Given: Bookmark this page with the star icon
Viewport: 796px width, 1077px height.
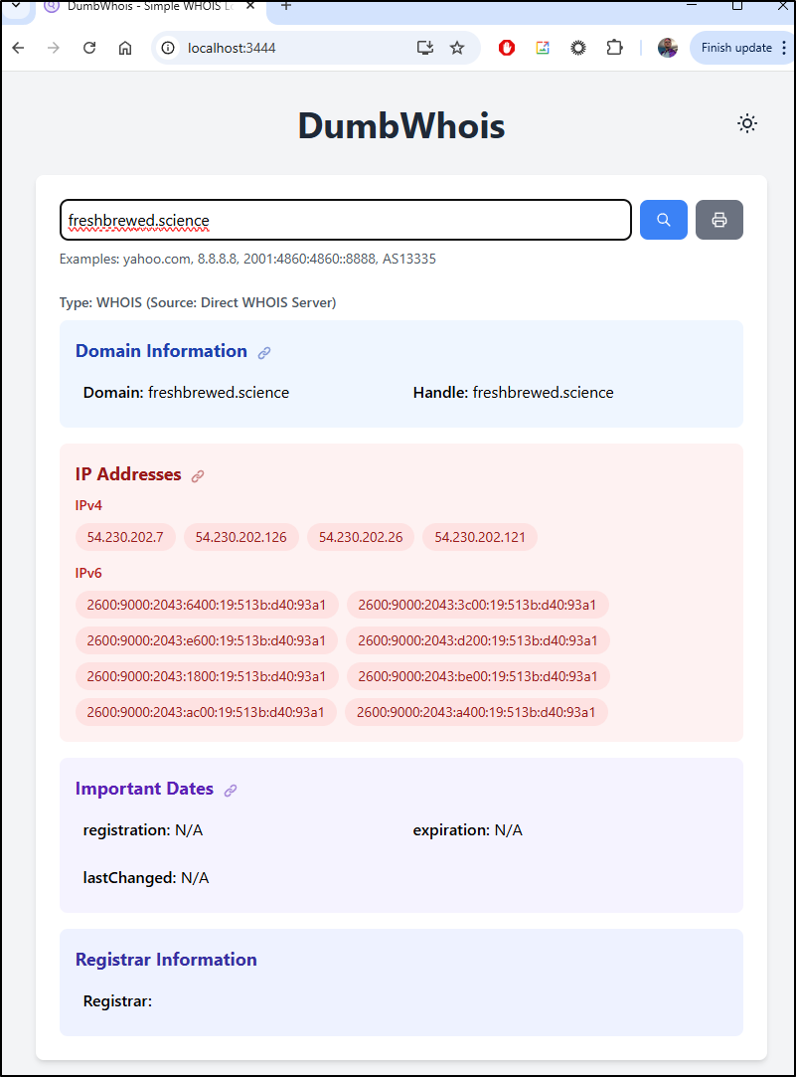Looking at the screenshot, I should click(x=457, y=48).
